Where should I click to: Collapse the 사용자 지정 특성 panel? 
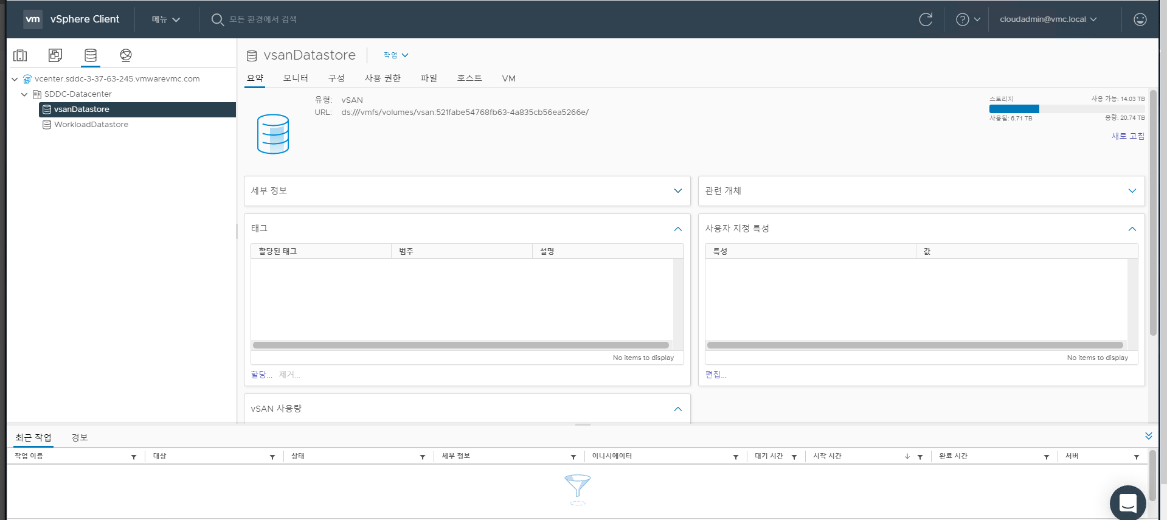point(1132,229)
